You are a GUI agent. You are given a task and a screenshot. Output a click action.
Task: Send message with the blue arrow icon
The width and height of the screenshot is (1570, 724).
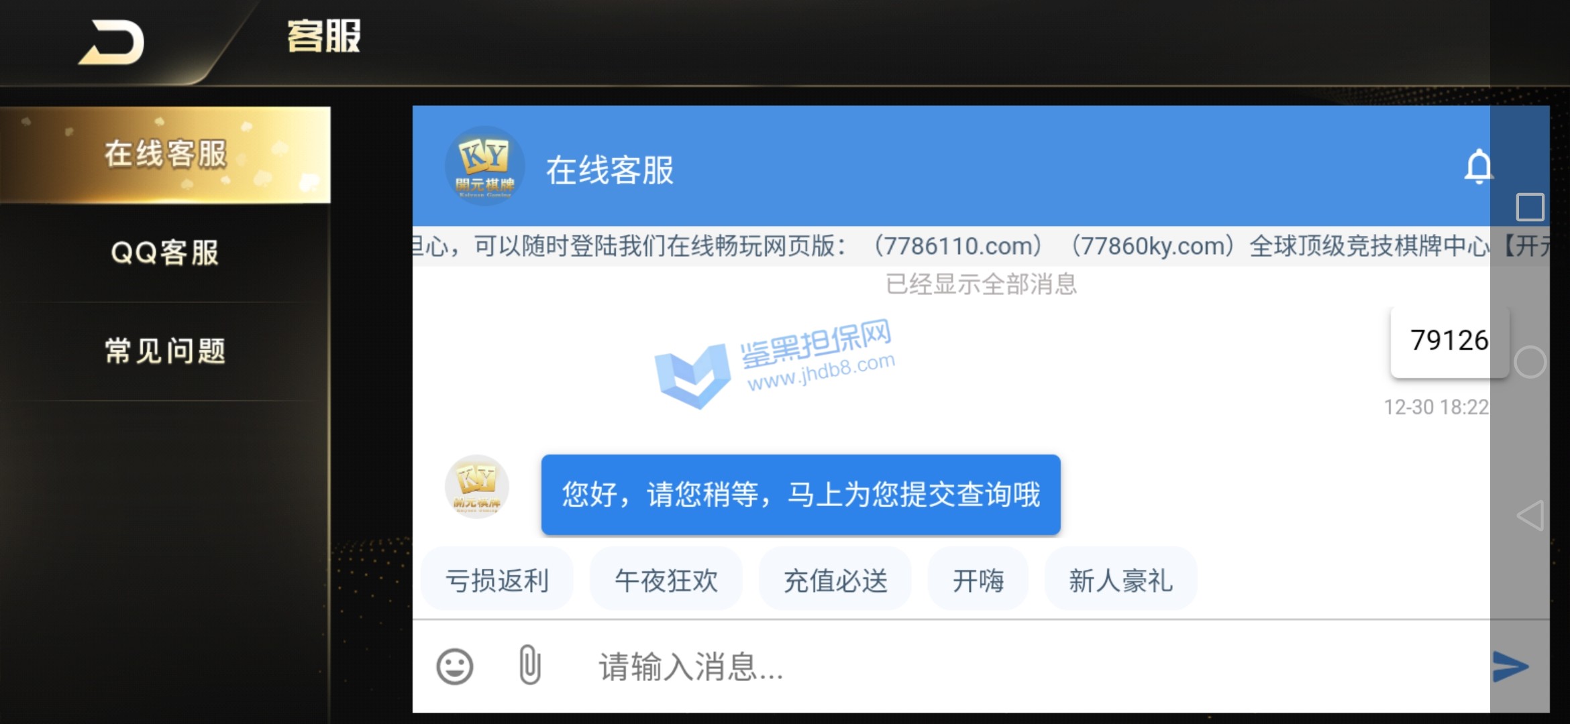tap(1510, 666)
